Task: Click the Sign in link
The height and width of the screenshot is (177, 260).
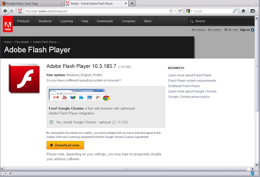Action: 245,30
